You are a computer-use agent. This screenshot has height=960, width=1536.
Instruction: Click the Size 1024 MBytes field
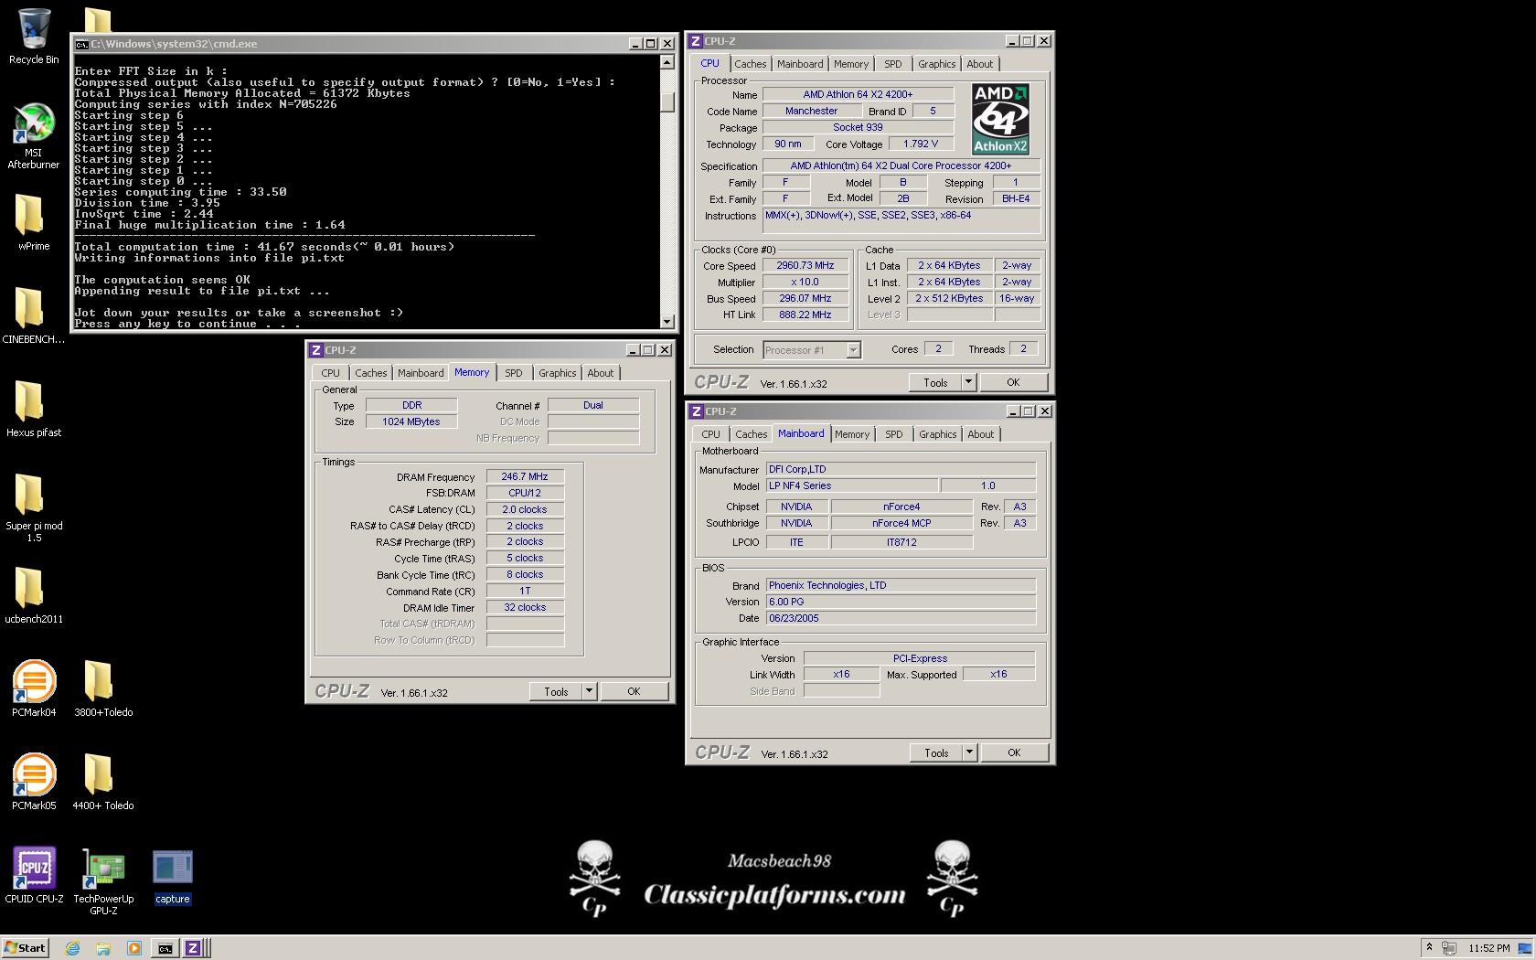pos(411,421)
